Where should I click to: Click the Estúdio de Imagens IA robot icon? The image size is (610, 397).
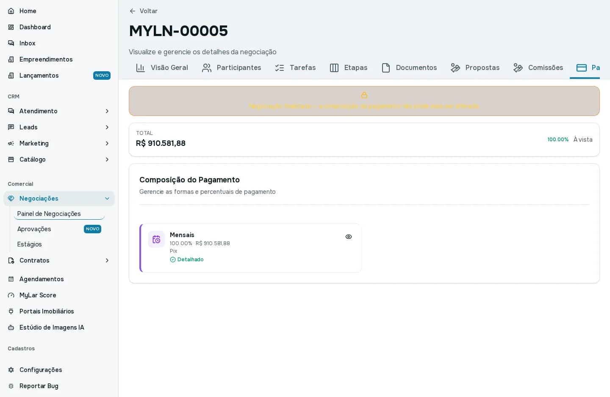pyautogui.click(x=11, y=327)
